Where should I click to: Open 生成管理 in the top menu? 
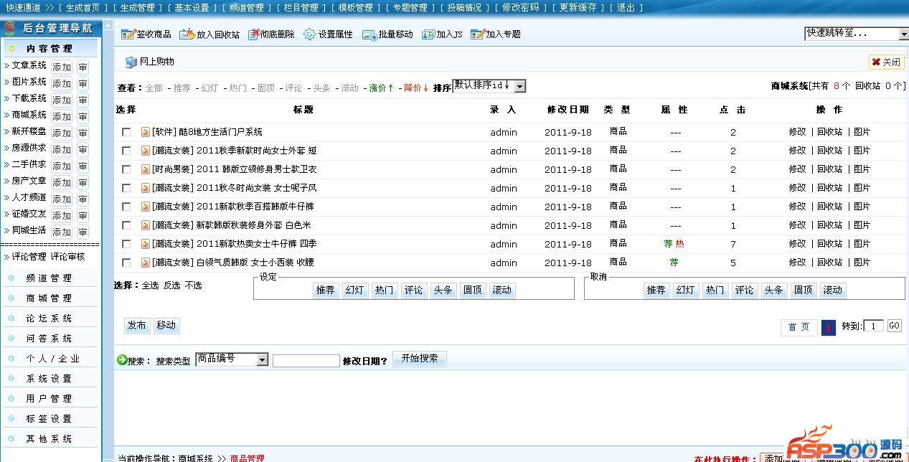[137, 7]
